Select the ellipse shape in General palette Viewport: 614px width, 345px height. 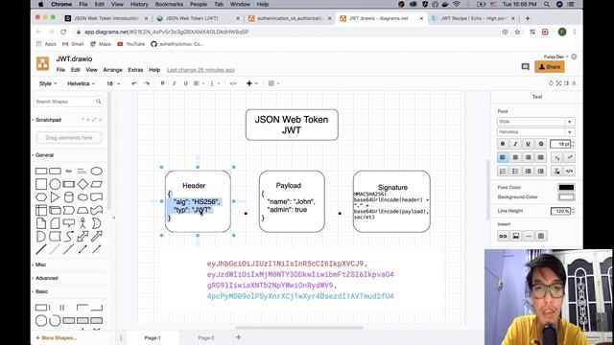(96, 172)
